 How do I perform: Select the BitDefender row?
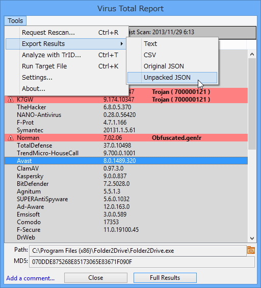[x=126, y=184]
